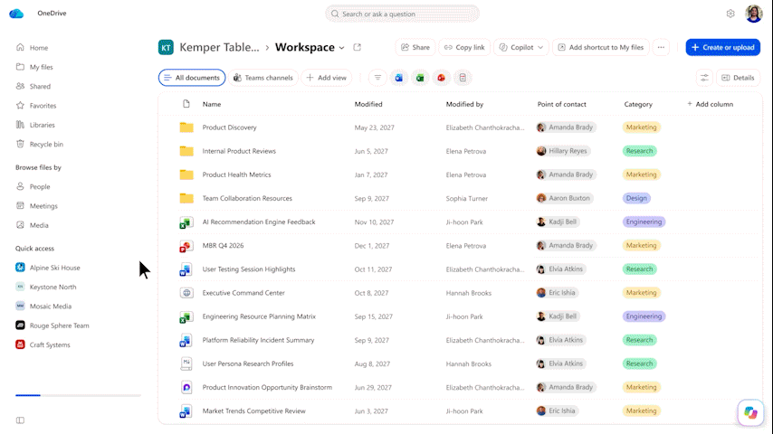Filter by Excel files icon
773x434 pixels.
[420, 78]
